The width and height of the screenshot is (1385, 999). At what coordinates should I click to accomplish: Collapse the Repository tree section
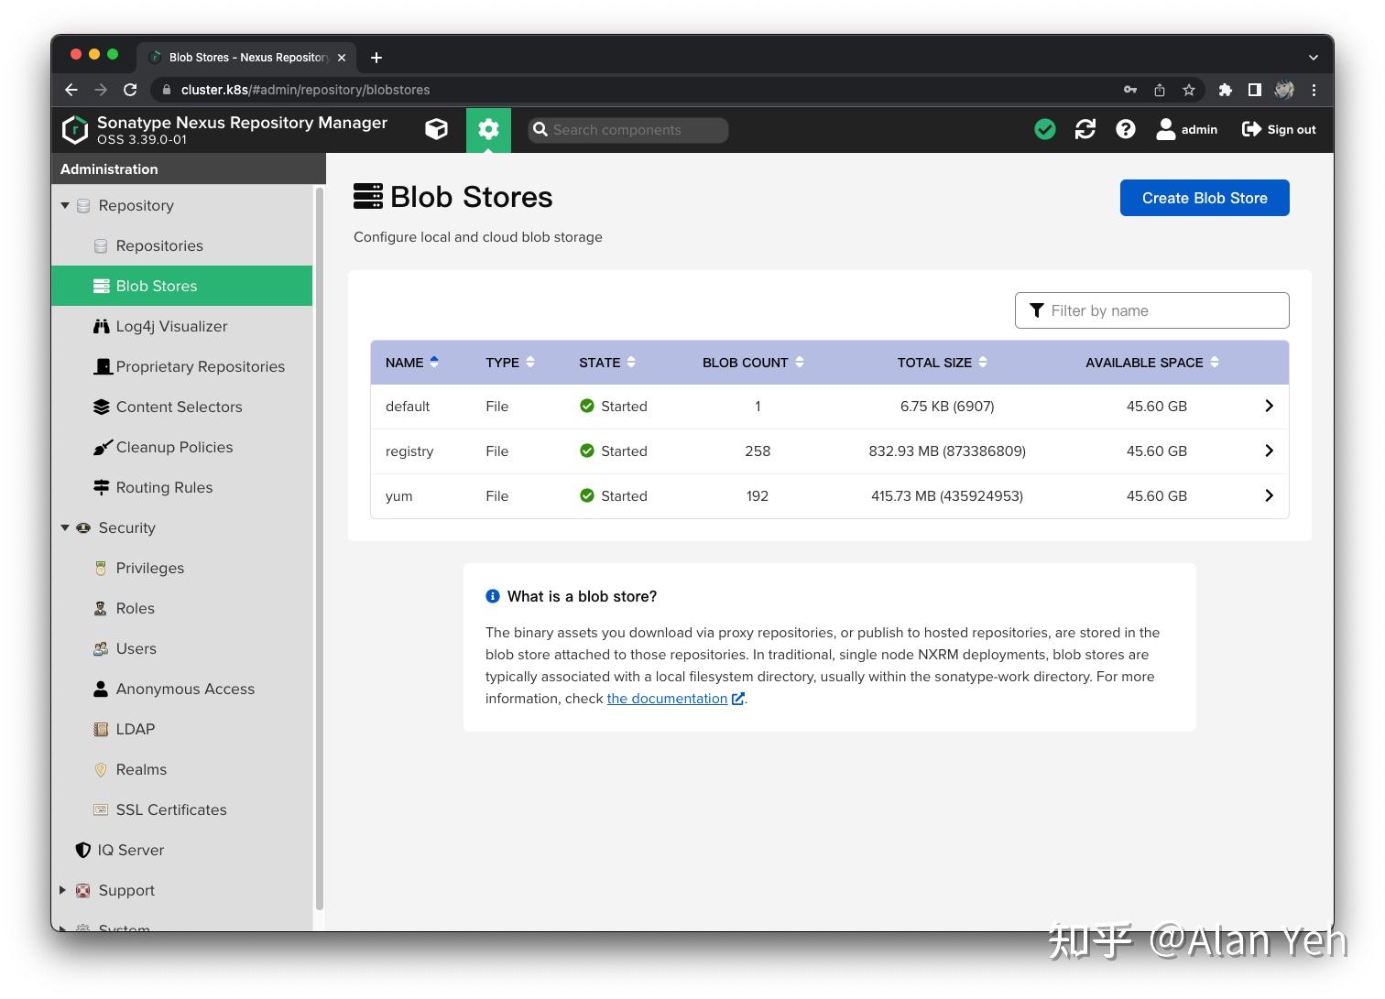point(65,206)
